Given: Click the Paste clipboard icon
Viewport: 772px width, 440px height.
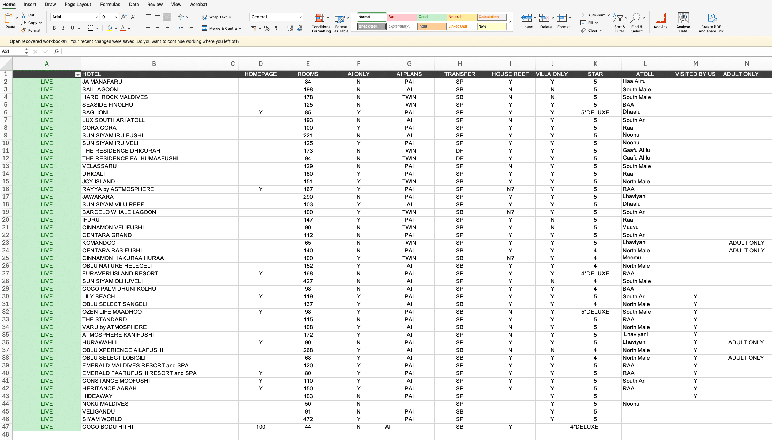Looking at the screenshot, I should [x=9, y=18].
